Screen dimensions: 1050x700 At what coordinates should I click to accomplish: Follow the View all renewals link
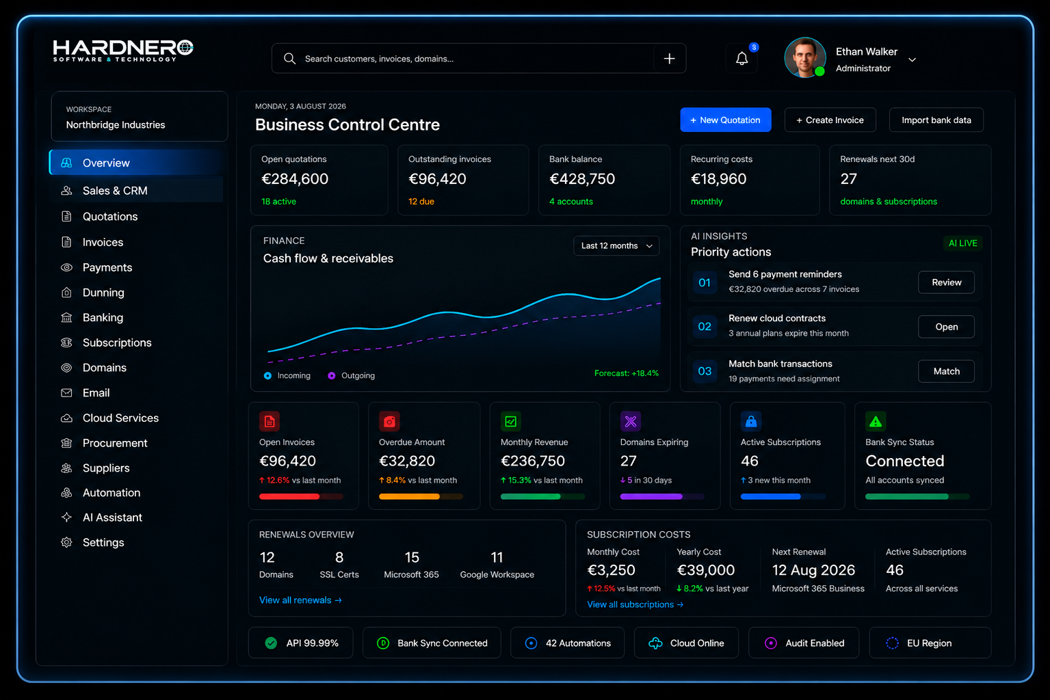300,600
